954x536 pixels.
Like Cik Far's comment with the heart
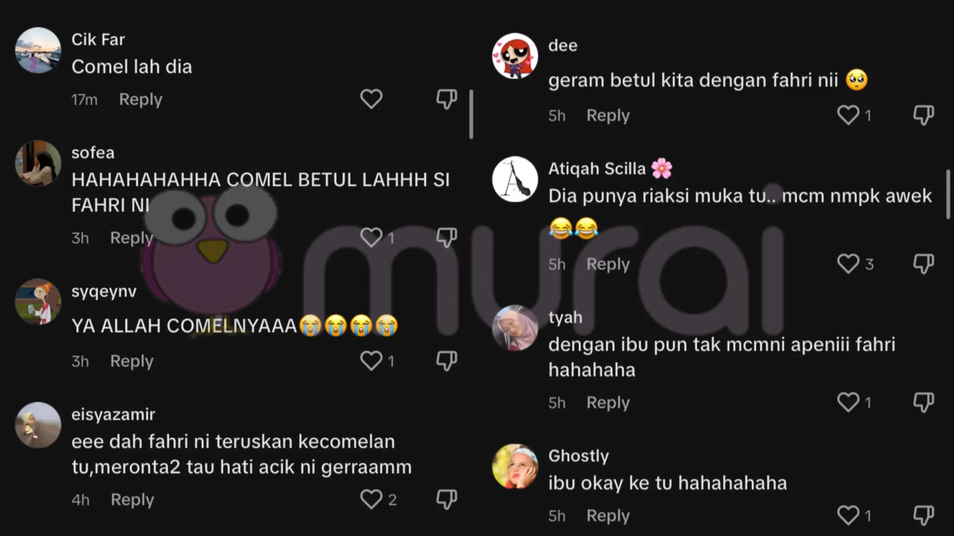371,99
